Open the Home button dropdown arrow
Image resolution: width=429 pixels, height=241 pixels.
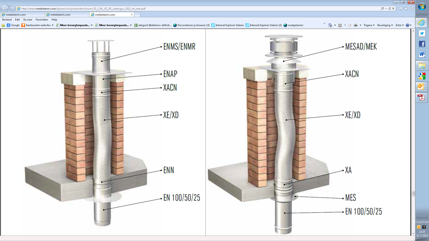point(335,25)
